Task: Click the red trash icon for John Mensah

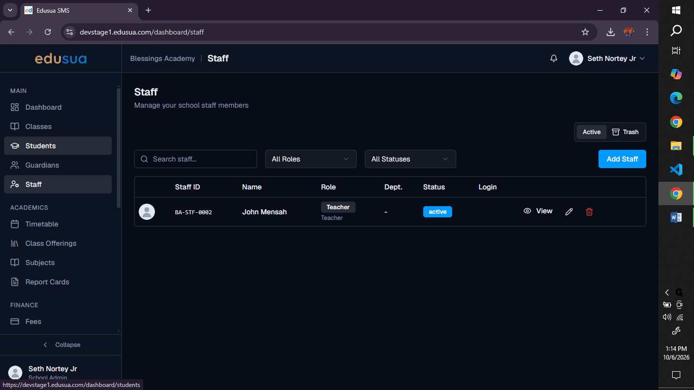Action: tap(589, 212)
